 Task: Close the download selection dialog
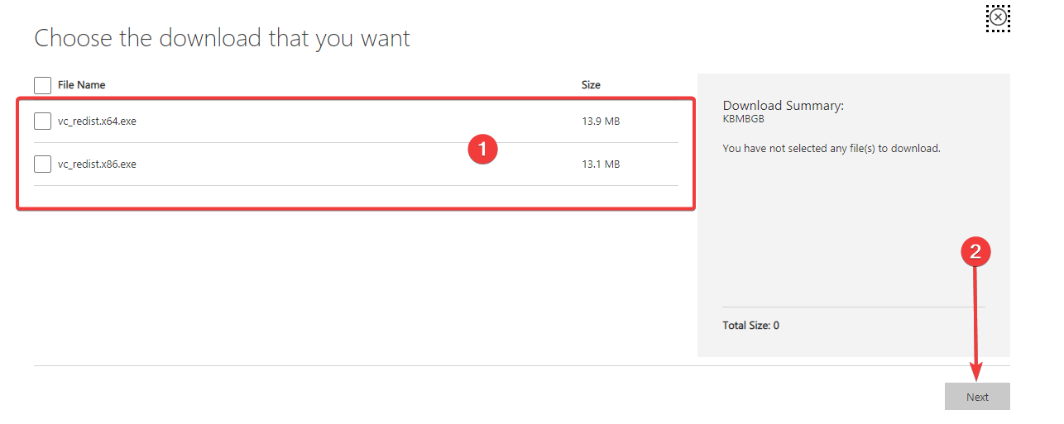[x=999, y=17]
